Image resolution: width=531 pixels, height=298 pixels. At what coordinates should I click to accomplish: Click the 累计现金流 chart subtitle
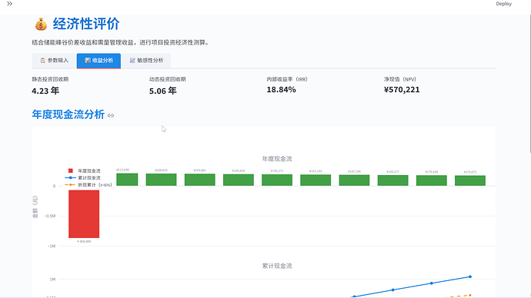277,266
